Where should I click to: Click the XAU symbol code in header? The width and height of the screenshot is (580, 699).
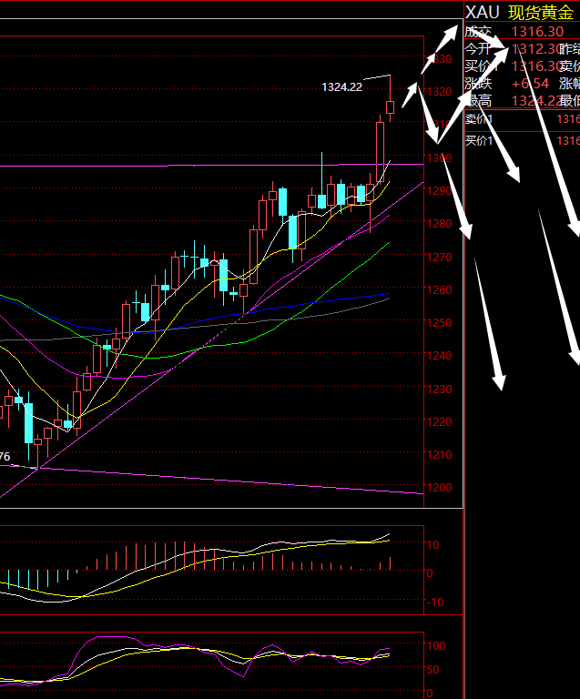(482, 13)
